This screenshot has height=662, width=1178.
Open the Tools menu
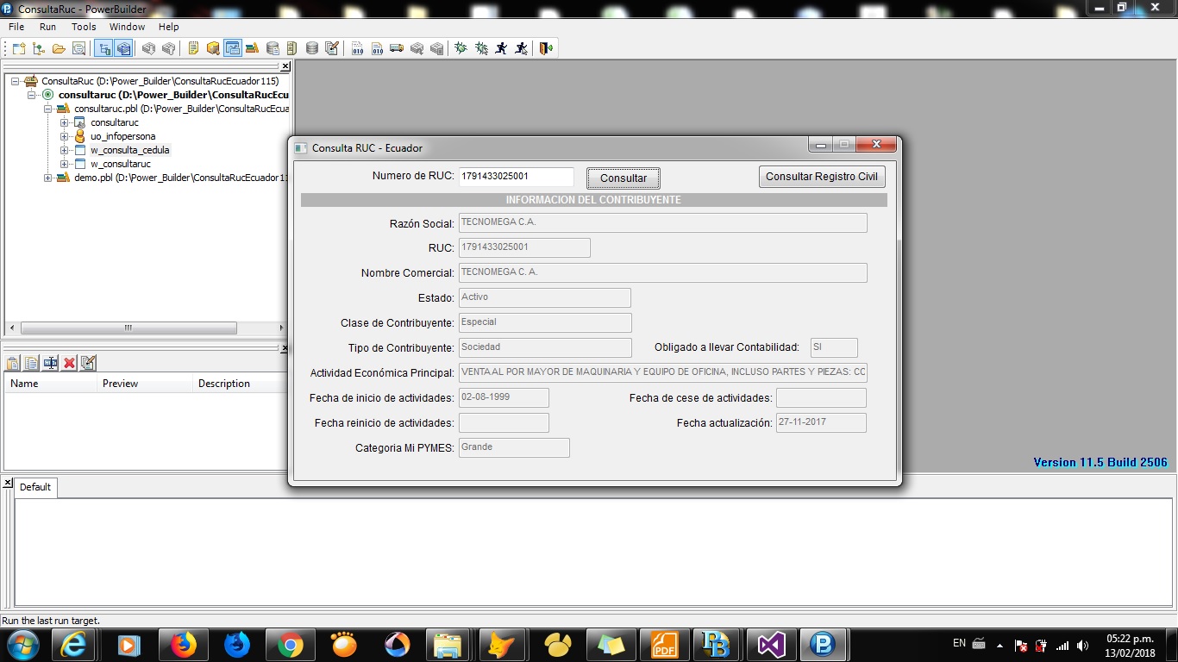84,27
